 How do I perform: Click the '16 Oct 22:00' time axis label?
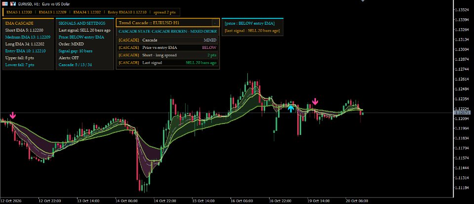(x=280, y=201)
